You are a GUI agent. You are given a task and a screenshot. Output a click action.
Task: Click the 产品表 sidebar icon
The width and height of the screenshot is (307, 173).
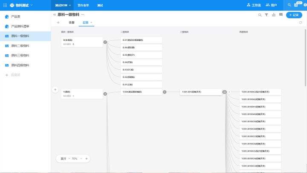click(7, 17)
